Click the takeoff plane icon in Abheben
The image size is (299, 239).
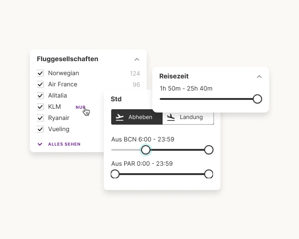point(120,117)
